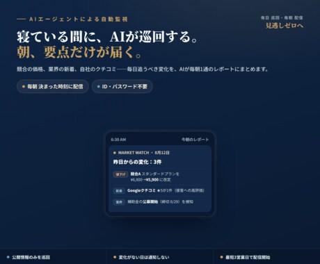Click 公開情報のみを巡回 feature item

click(53, 256)
